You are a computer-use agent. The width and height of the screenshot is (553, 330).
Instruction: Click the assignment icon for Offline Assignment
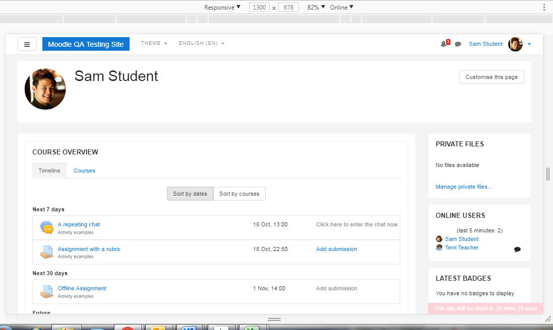tap(46, 292)
